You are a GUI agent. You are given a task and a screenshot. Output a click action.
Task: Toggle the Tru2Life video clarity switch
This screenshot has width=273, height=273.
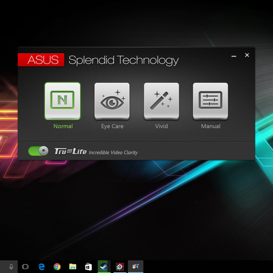coord(38,151)
